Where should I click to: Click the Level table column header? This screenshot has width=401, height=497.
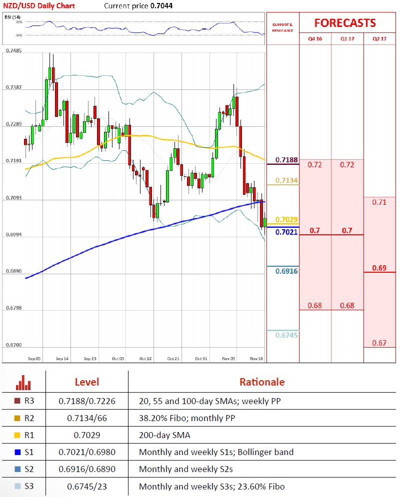[x=87, y=382]
